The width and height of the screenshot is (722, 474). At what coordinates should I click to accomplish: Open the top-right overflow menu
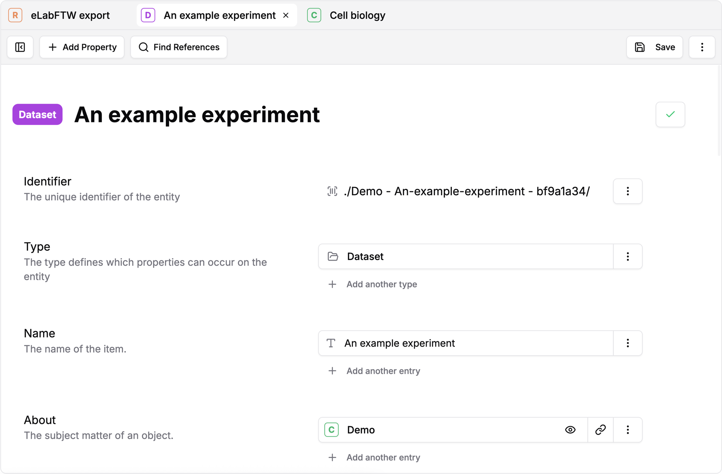pos(702,47)
